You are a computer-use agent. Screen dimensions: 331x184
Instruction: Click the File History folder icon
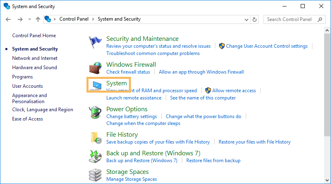click(x=96, y=138)
